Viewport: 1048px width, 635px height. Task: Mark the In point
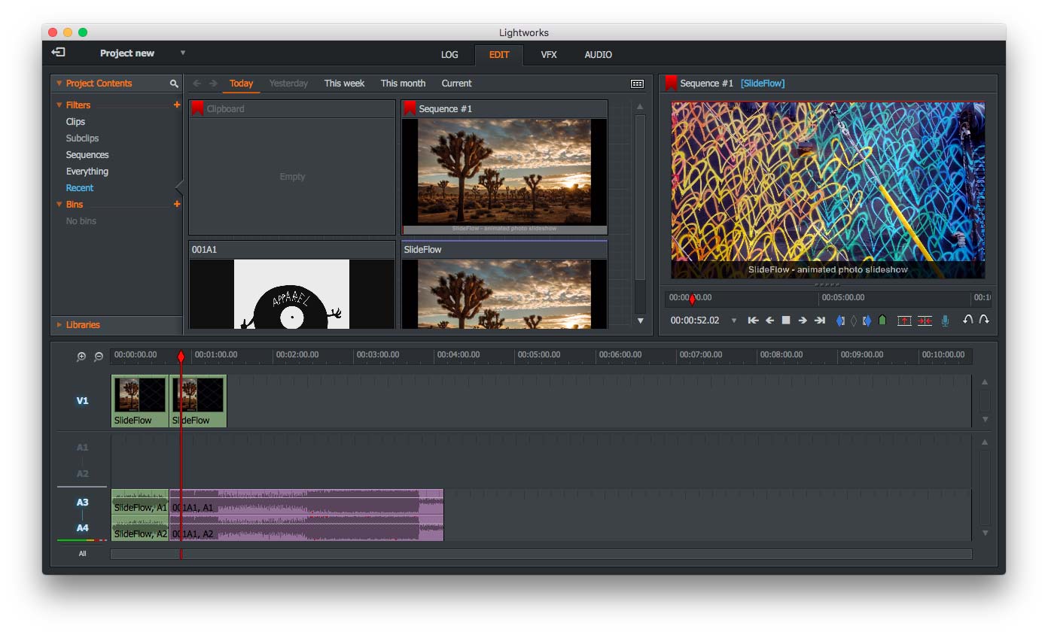pos(840,321)
